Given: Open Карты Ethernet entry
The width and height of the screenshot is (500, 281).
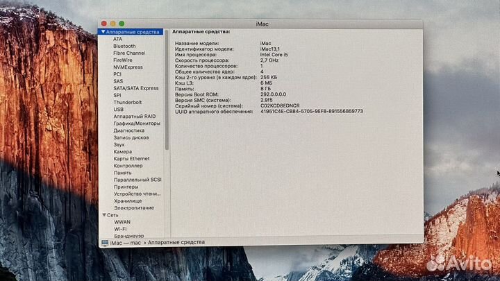Looking at the screenshot, I should pos(131,159).
